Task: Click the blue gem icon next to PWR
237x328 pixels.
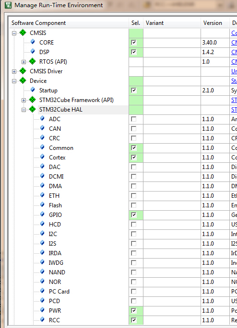Action: tap(42, 310)
